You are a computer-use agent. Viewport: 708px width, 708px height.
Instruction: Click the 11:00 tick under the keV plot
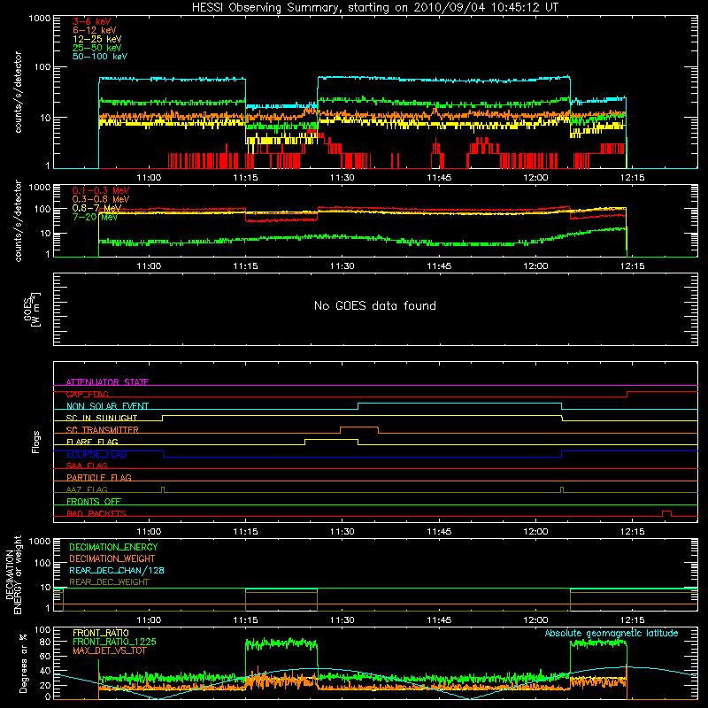click(x=149, y=178)
